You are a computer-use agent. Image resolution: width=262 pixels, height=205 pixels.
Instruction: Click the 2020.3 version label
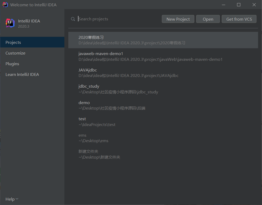pos(24,26)
